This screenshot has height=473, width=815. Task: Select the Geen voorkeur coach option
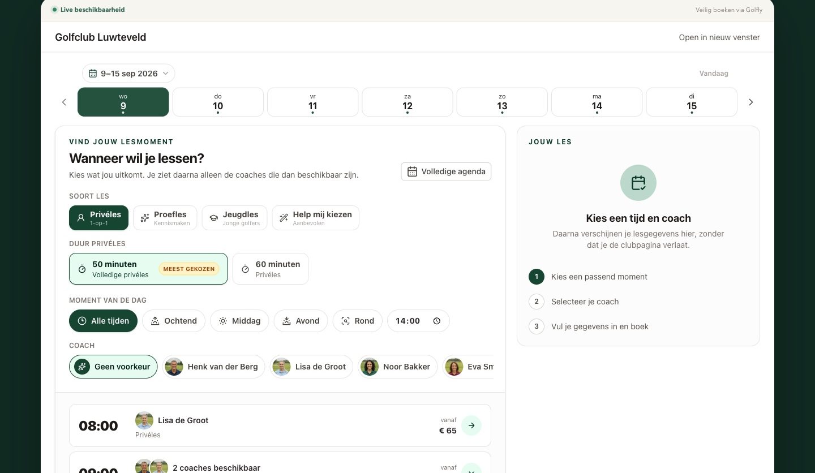(113, 367)
